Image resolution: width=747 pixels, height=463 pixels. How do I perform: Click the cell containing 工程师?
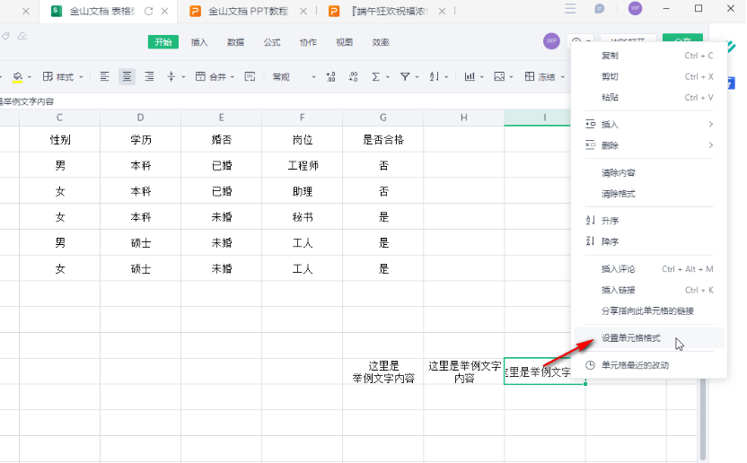[x=303, y=165]
